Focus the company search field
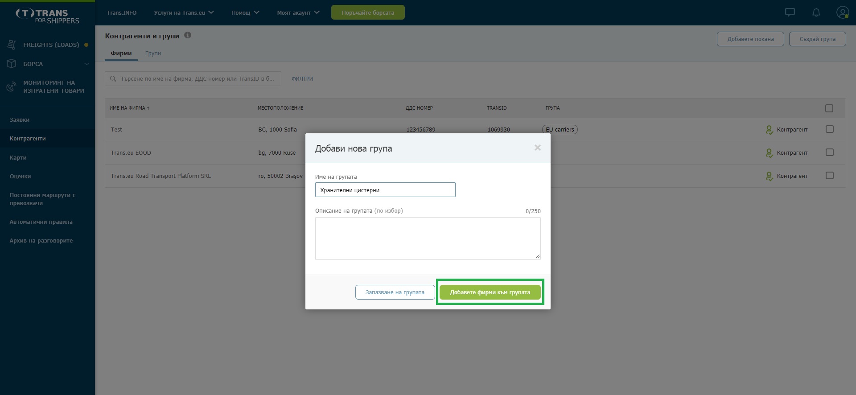Image resolution: width=856 pixels, height=395 pixels. pyautogui.click(x=193, y=78)
